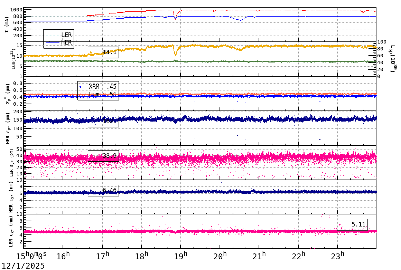Select the Lum .51 legend entry
This screenshot has width=401, height=270.
click(103, 94)
